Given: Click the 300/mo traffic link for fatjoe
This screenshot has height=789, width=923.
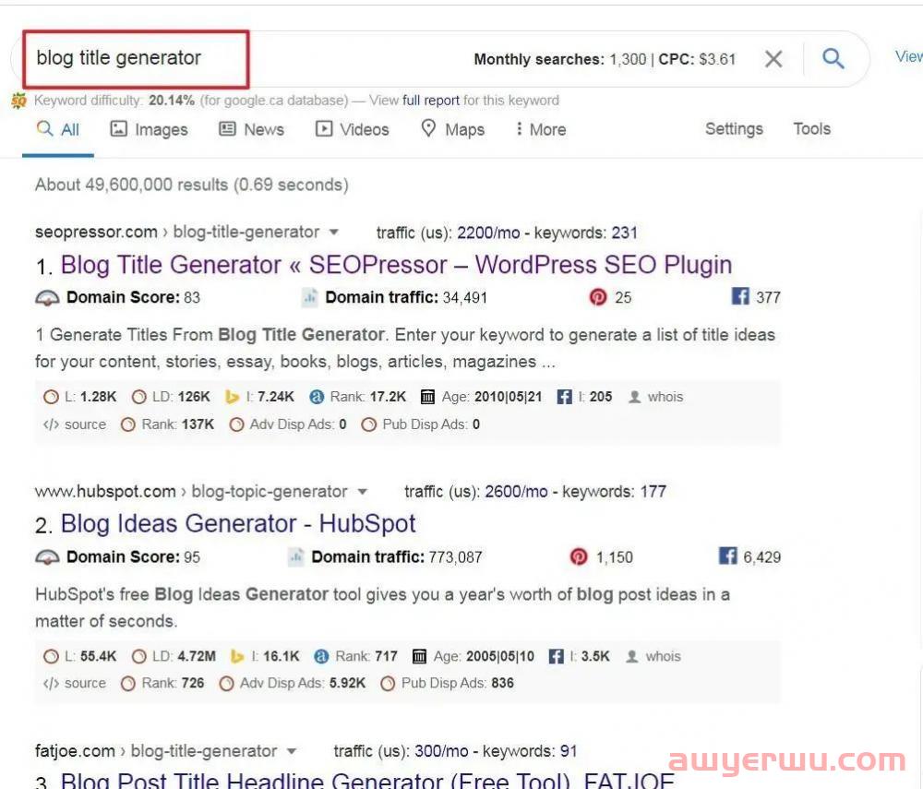Looking at the screenshot, I should pos(441,751).
